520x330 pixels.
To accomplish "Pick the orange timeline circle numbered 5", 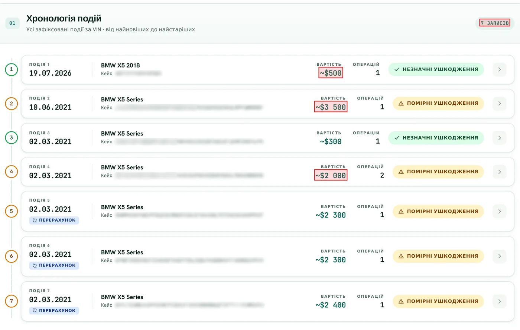I will pos(12,211).
